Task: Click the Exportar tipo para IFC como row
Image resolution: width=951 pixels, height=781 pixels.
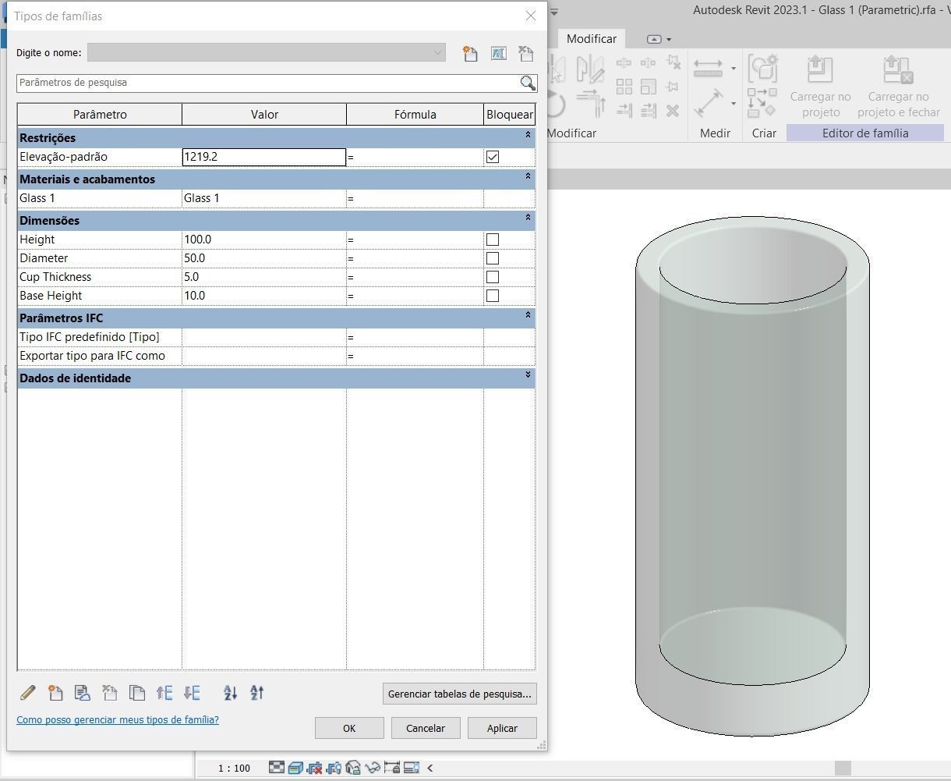Action: click(276, 356)
